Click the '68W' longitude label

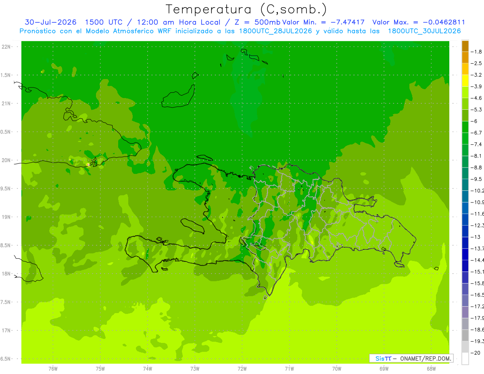(x=431, y=368)
